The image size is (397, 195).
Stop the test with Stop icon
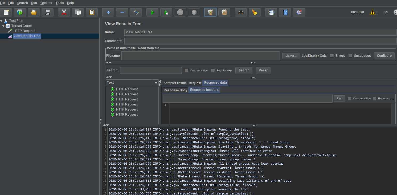180,12
